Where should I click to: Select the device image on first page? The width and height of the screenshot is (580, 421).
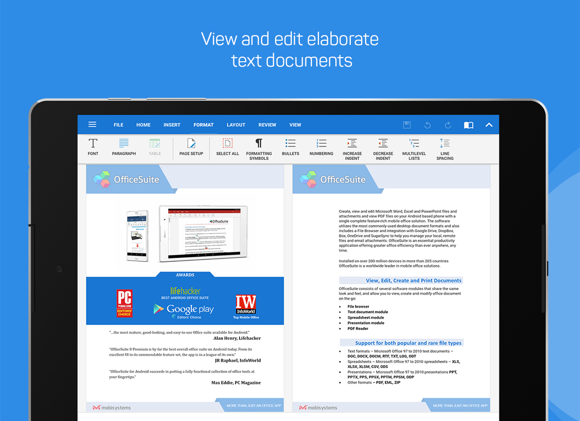point(186,233)
